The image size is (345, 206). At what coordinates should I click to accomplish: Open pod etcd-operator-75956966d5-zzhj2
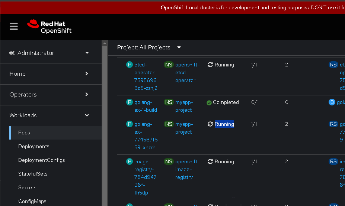[146, 76]
